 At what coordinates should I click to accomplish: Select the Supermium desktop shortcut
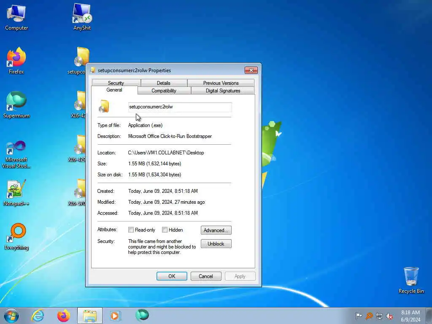tap(16, 105)
